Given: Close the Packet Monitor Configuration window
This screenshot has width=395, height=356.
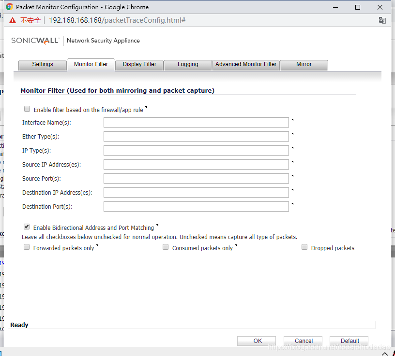Looking at the screenshot, I should pyautogui.click(x=380, y=7).
